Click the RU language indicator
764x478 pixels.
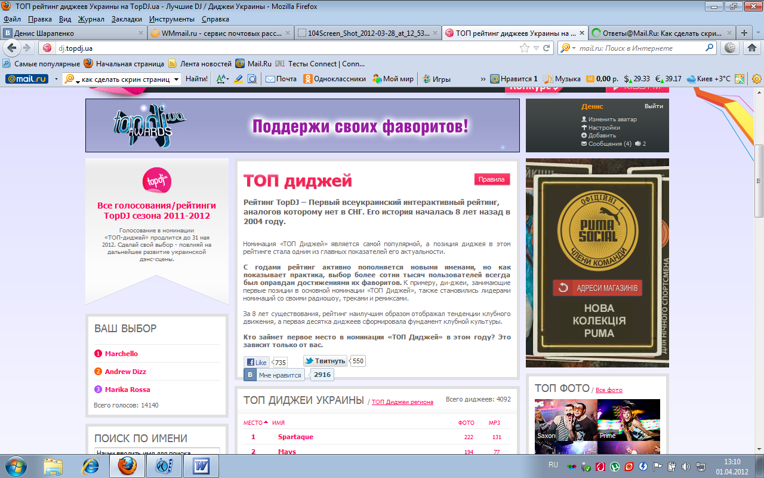pos(553,464)
